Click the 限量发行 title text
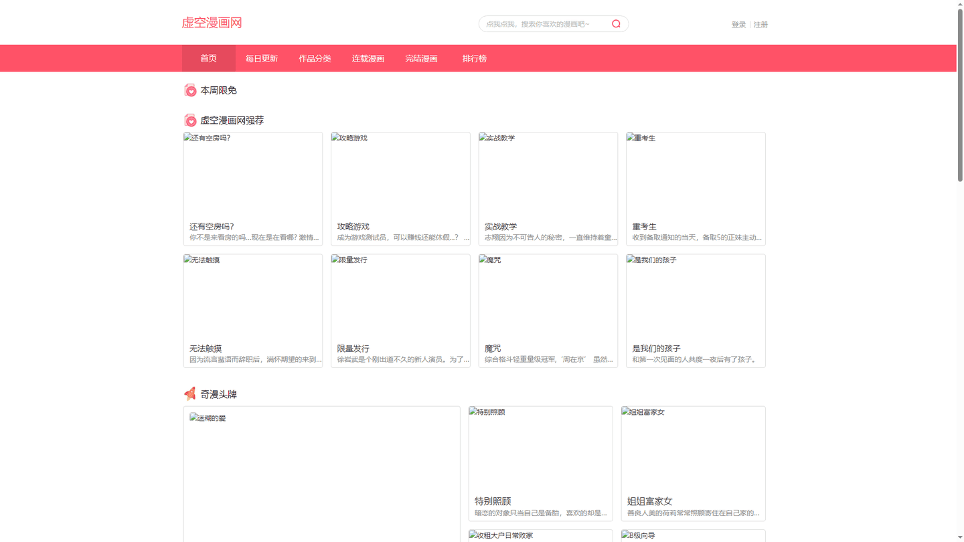The height and width of the screenshot is (542, 964). pos(353,349)
